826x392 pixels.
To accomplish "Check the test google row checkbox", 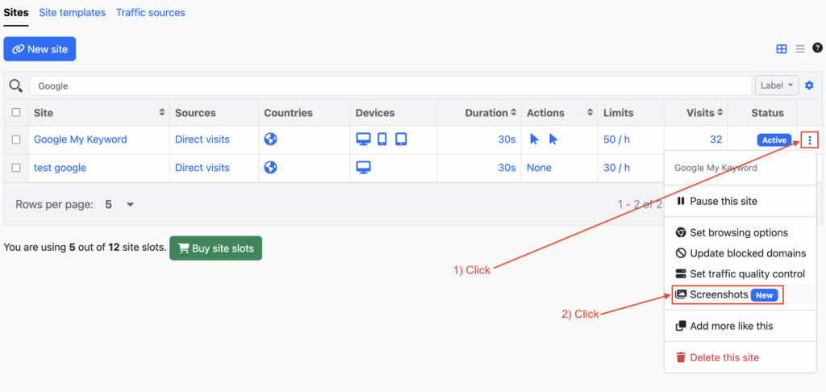I will 16,168.
